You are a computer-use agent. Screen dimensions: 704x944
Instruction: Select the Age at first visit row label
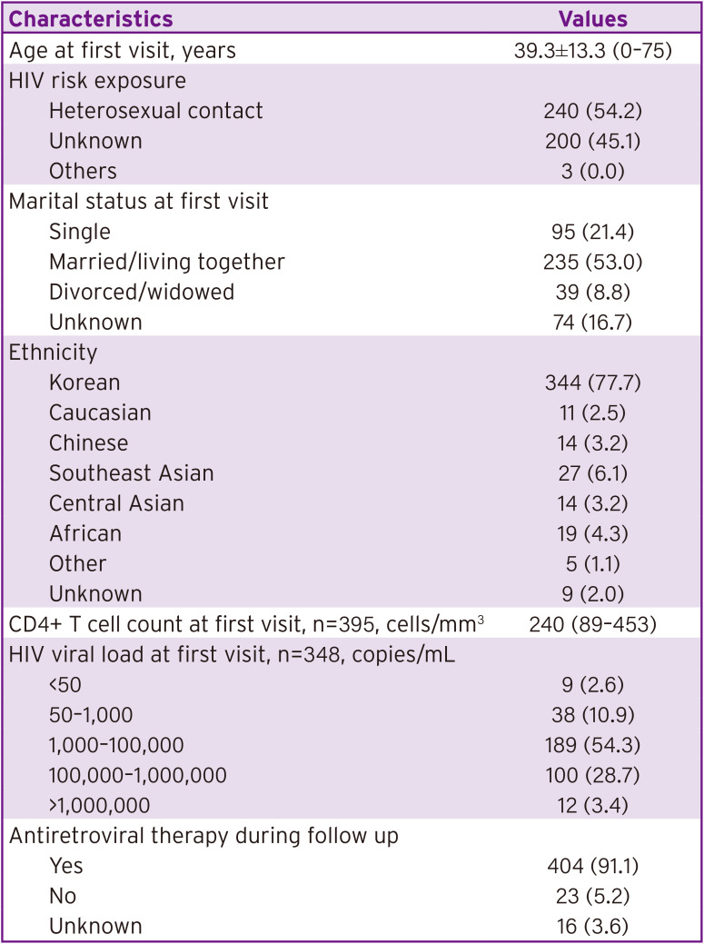tap(123, 50)
